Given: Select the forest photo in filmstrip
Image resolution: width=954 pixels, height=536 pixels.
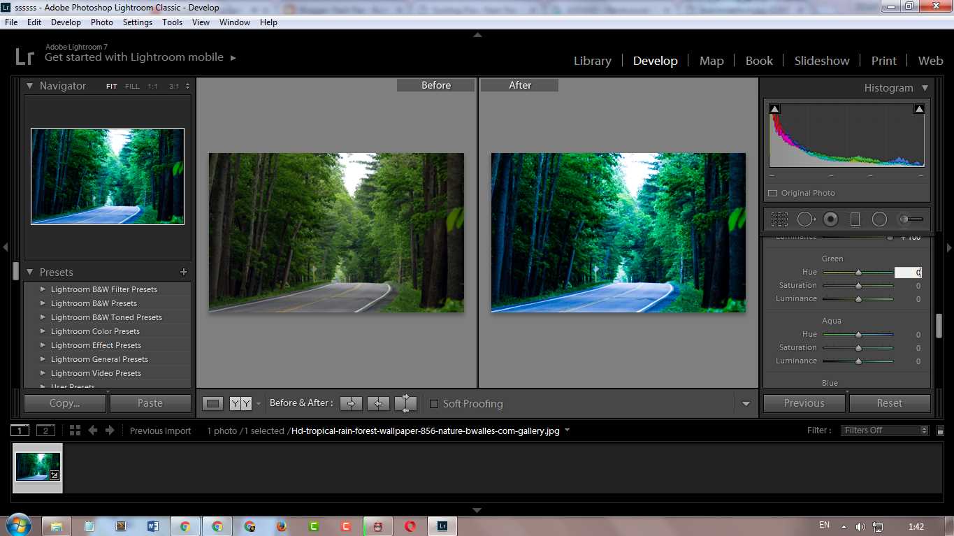Looking at the screenshot, I should pyautogui.click(x=38, y=467).
